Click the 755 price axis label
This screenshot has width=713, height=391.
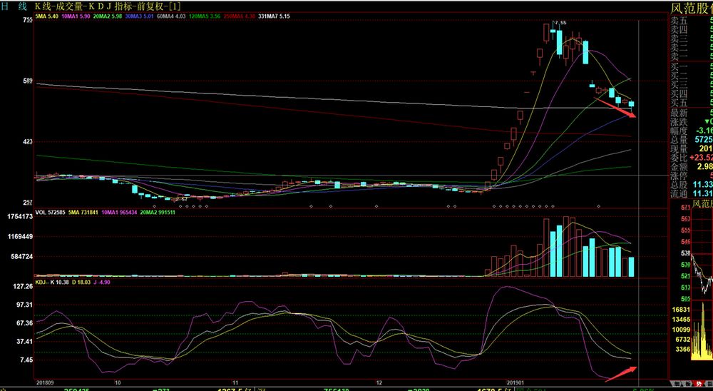point(28,19)
